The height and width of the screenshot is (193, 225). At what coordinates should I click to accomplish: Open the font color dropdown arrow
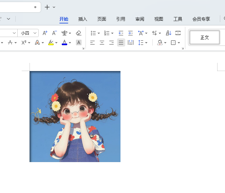click(x=70, y=43)
